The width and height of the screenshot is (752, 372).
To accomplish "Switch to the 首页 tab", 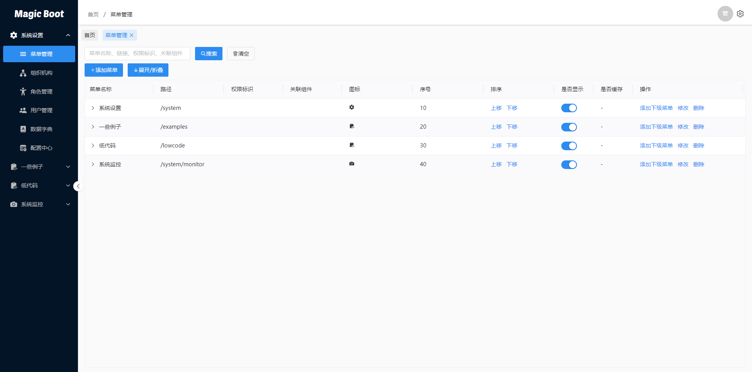I will pyautogui.click(x=90, y=35).
